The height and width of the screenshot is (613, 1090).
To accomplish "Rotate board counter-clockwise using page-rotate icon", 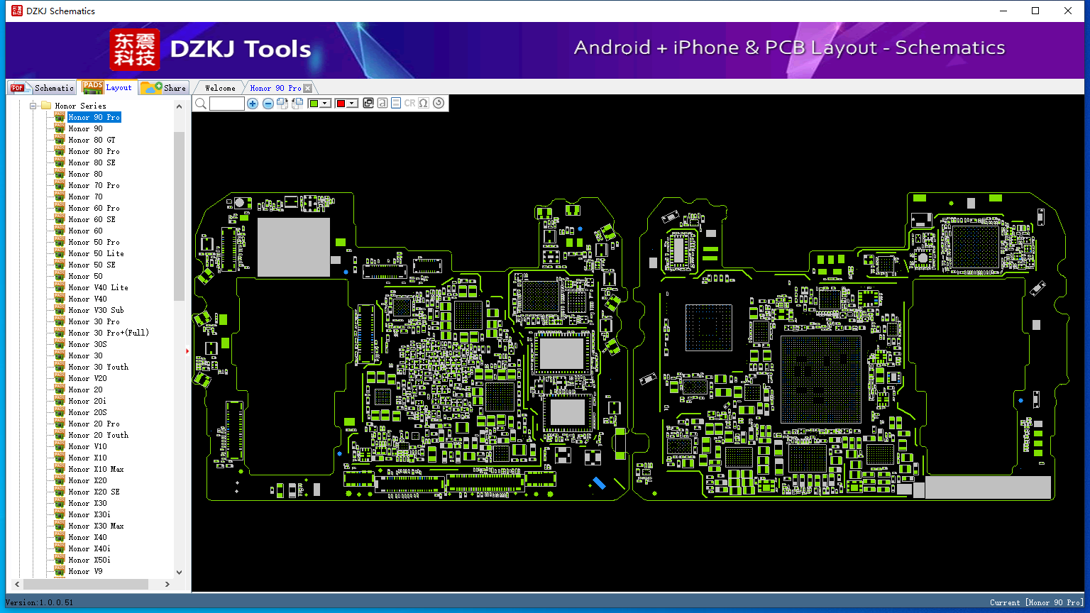I will click(297, 104).
